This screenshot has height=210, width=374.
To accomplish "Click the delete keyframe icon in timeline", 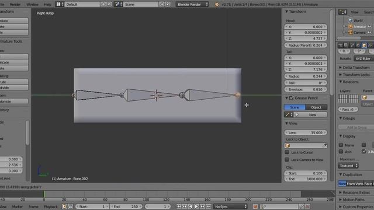I will (x=307, y=206).
